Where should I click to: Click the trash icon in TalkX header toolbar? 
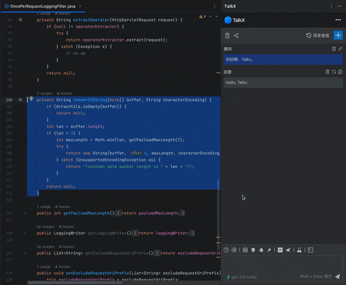pos(227,35)
